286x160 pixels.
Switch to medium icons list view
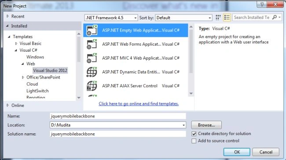click(227, 18)
